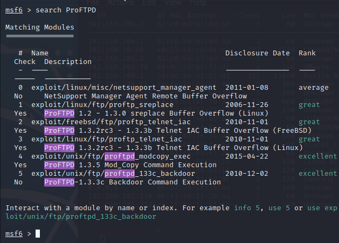Click the index number 2 in module list
Screen dimensions: 339x243
[20, 122]
